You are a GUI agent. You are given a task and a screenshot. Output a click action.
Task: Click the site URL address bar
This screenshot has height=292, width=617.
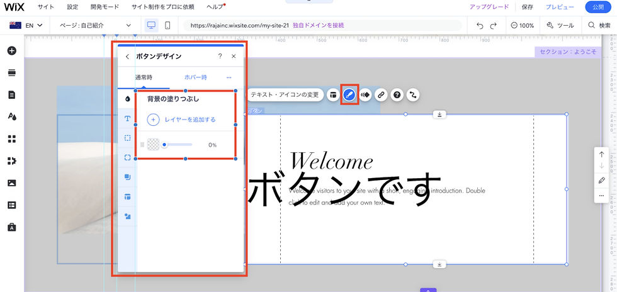click(x=322, y=26)
